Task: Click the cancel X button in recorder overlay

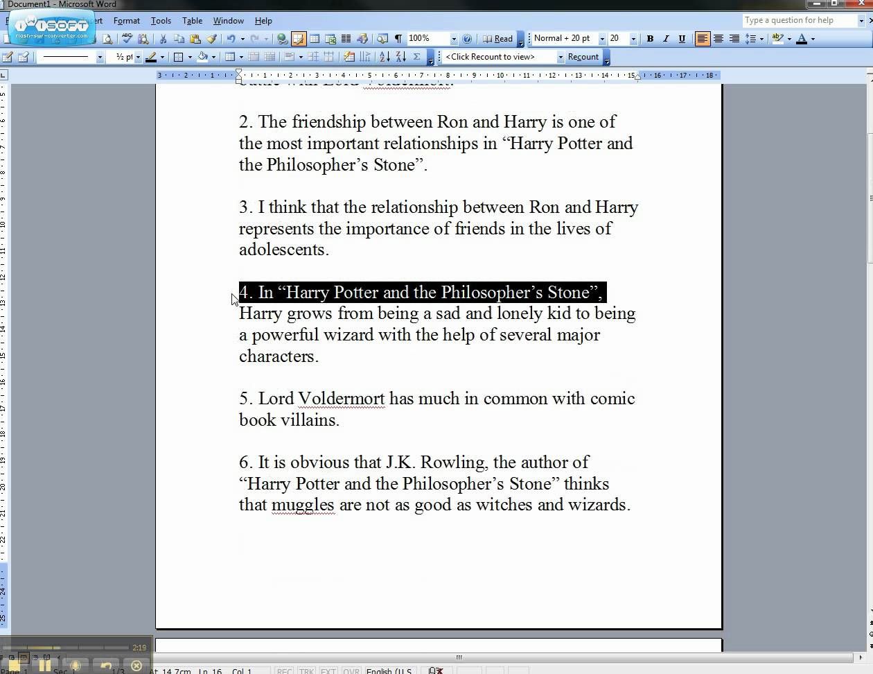Action: point(136,666)
